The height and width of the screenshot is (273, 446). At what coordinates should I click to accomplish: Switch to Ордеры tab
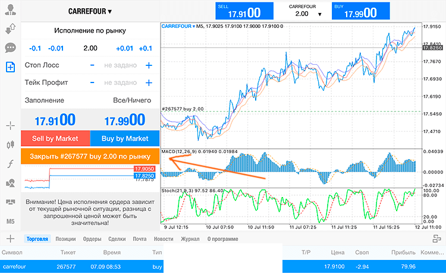pos(92,239)
